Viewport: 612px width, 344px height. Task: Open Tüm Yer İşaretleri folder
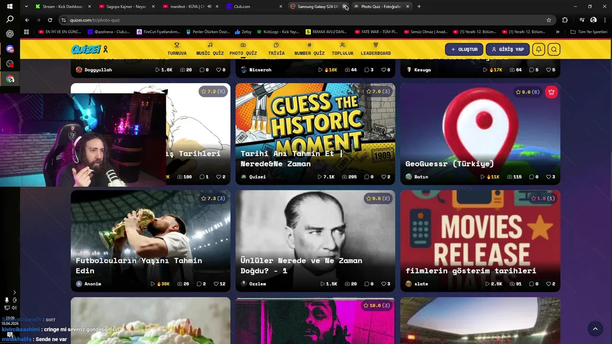click(x=589, y=32)
